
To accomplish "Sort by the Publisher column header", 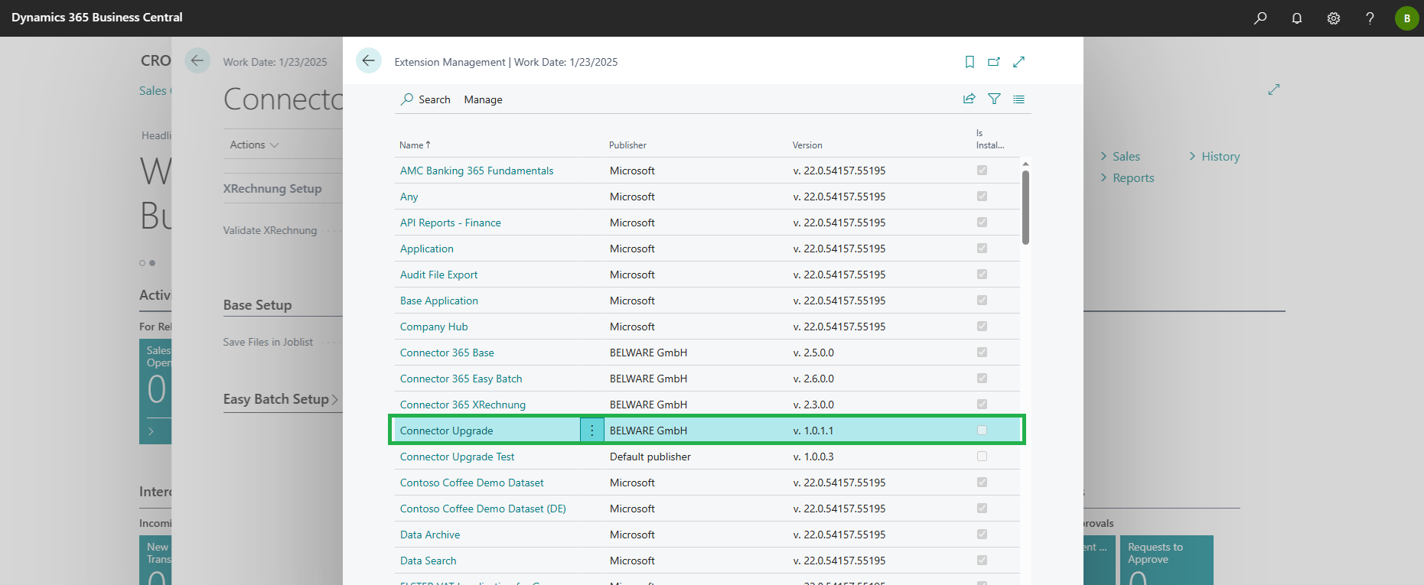I will coord(627,145).
